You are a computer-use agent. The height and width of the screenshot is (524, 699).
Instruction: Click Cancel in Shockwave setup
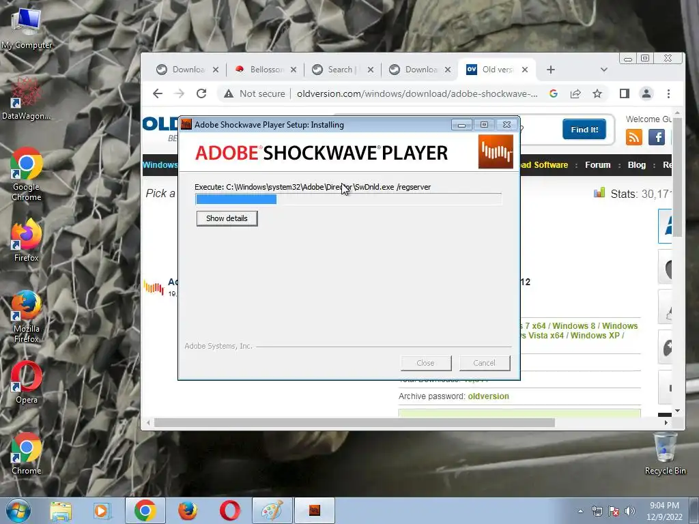coord(484,363)
